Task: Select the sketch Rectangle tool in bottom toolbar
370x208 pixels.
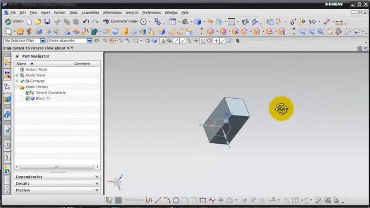Action: pyautogui.click(x=203, y=200)
